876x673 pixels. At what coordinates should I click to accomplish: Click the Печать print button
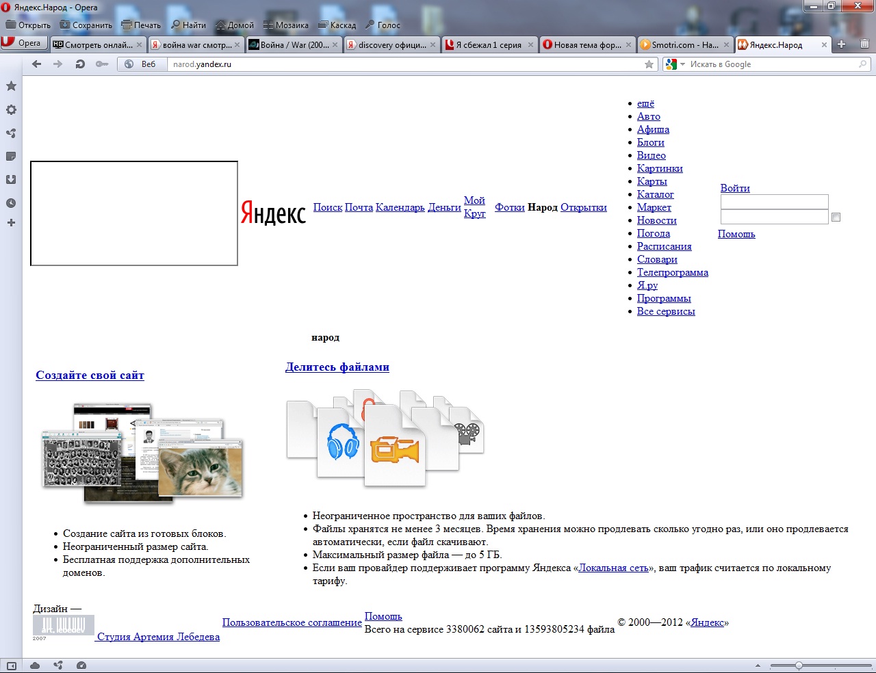(x=141, y=25)
